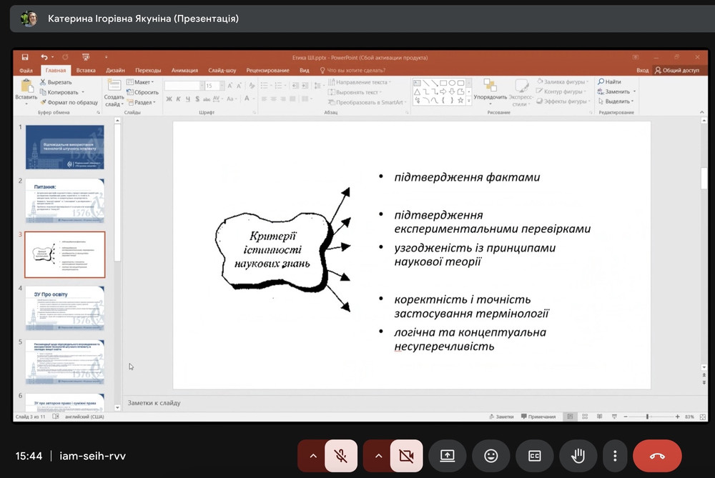
Task: Click the Общий доступ share button
Action: (x=676, y=70)
